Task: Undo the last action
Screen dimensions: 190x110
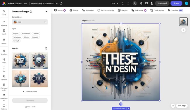Action: click(123, 3)
